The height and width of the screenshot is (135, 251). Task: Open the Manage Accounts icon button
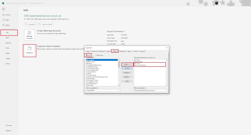point(29,35)
